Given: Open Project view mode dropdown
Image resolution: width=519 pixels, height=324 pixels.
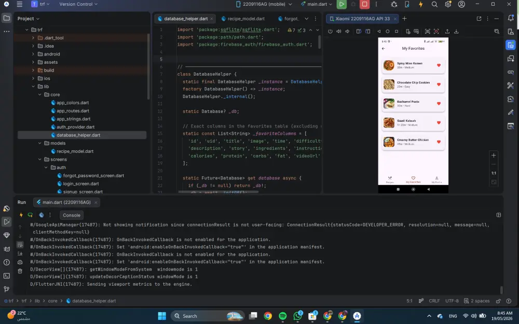Looking at the screenshot, I should coord(29,19).
